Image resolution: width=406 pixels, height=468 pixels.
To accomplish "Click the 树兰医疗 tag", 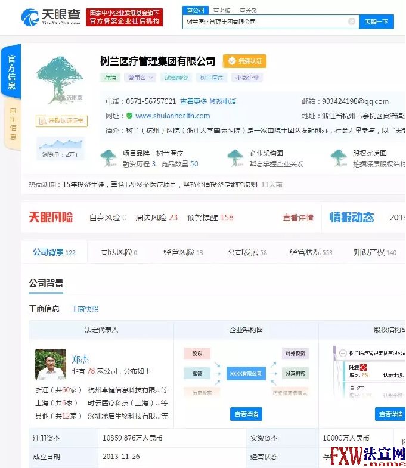I will tap(212, 78).
